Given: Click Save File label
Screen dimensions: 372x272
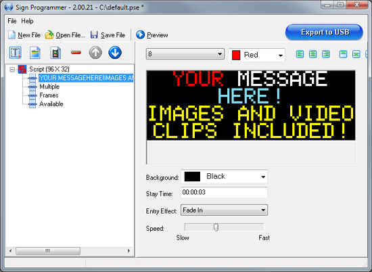Looking at the screenshot, I should coord(113,35).
